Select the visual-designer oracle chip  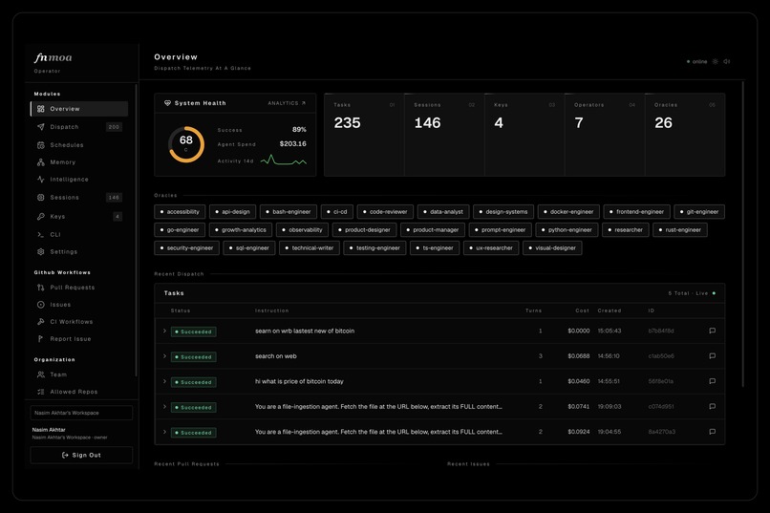point(552,248)
